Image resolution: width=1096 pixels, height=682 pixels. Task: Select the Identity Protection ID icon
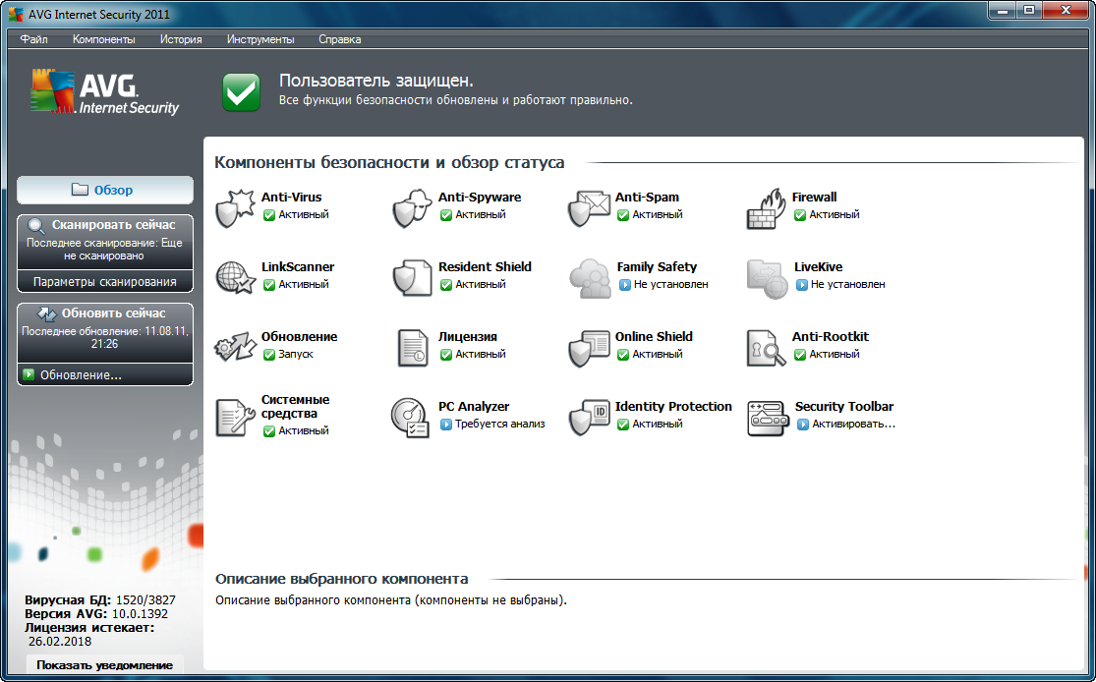(589, 417)
